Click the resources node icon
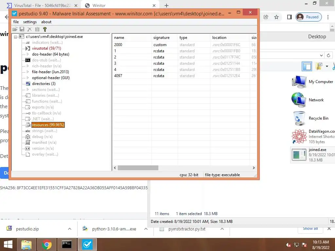335x251 pixels. pos(28,125)
